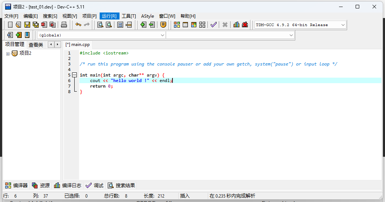Open the TDM-GCC compiler selection dropdown
Screen dimensions: 385x202
click(x=343, y=25)
